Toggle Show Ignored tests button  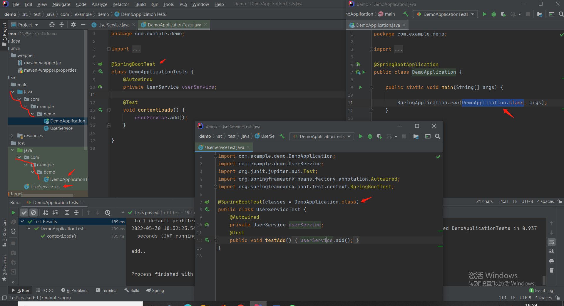[x=34, y=213]
